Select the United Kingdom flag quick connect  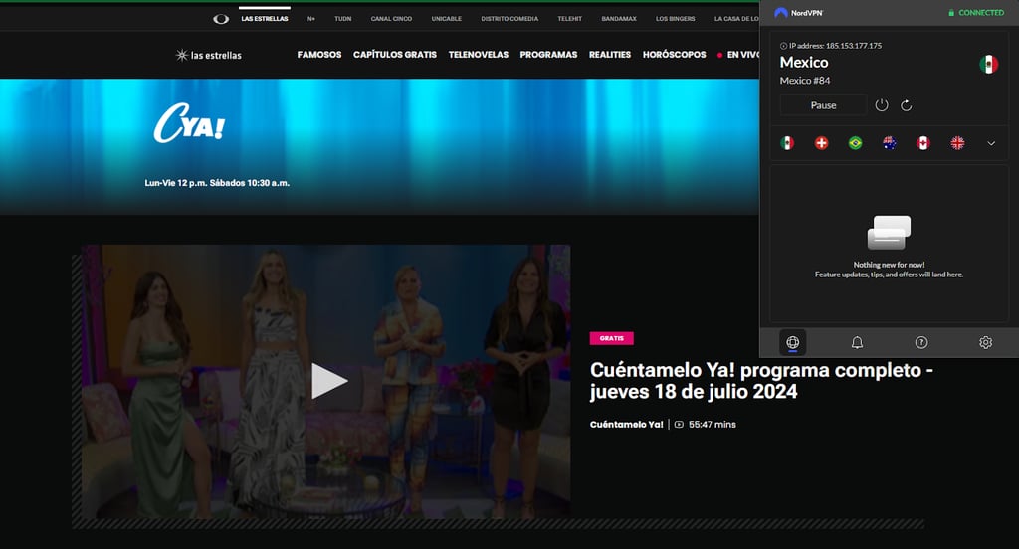click(957, 143)
